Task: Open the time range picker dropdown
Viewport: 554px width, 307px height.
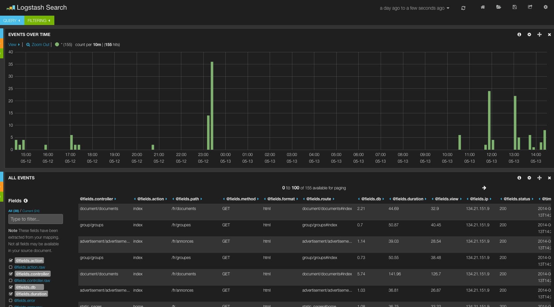Action: coord(415,8)
